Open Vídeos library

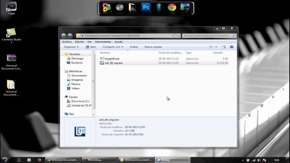pyautogui.click(x=75, y=88)
